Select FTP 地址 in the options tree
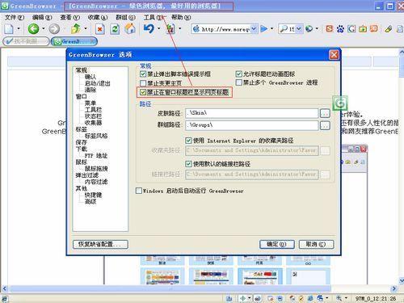 point(96,155)
